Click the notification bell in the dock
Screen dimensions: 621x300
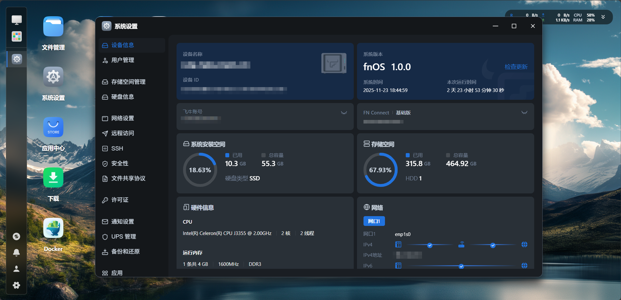coord(16,253)
